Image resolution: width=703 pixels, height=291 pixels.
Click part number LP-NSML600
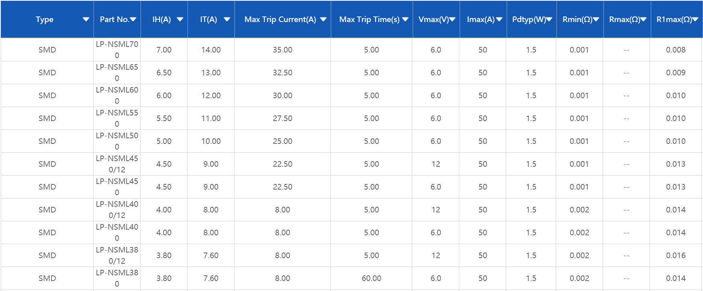pos(117,95)
